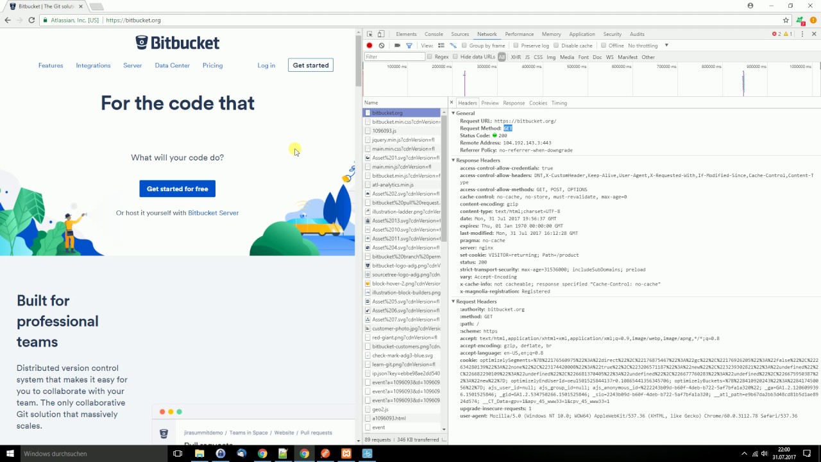The width and height of the screenshot is (821, 462).
Task: Click the Chrome user profile icon
Action: pyautogui.click(x=750, y=6)
